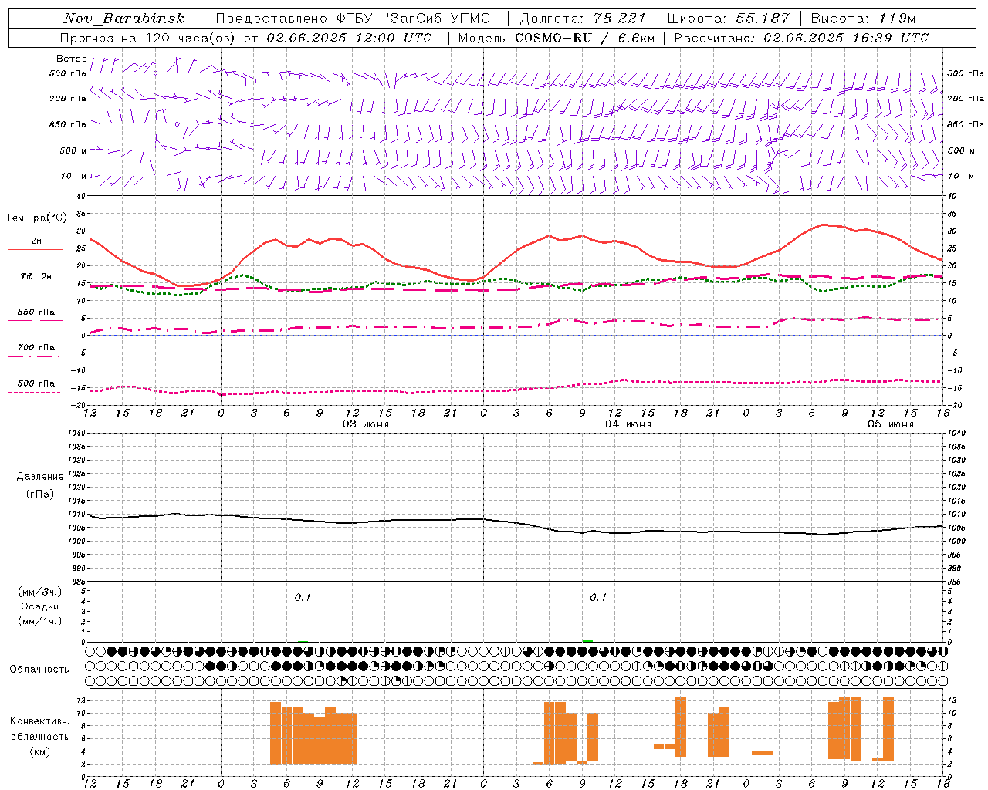Select the 'Давление' pressure panel label

[40, 477]
